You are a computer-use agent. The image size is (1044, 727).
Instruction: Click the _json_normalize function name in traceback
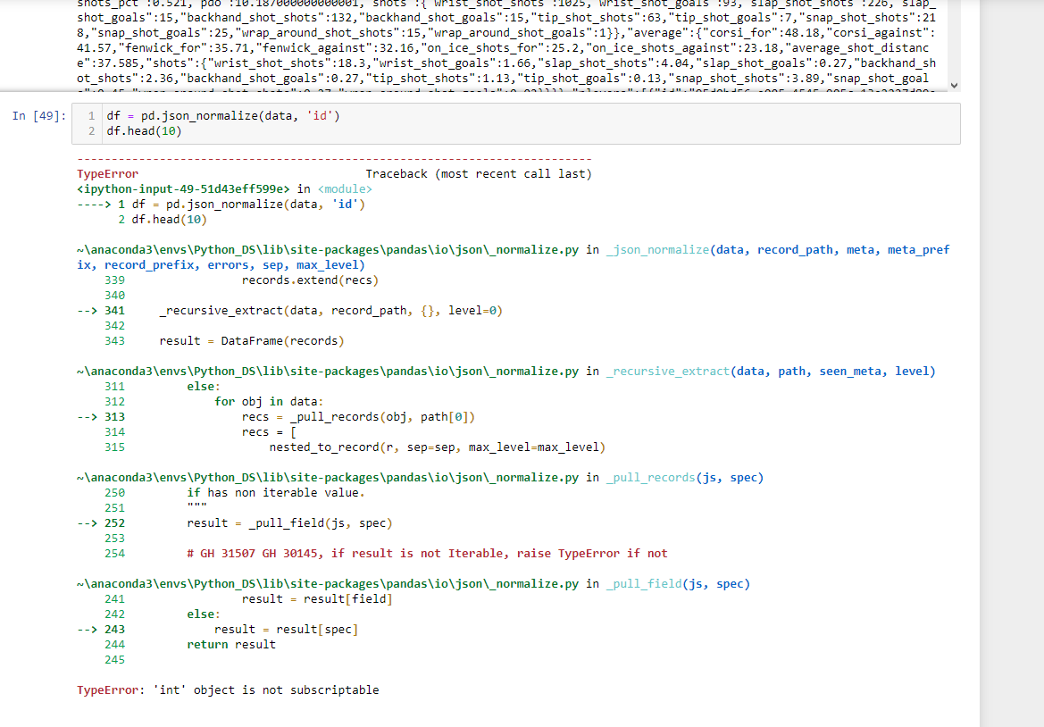[x=657, y=250]
